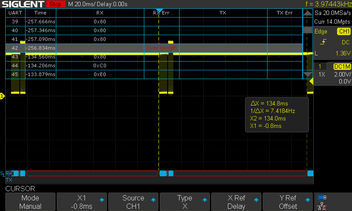This screenshot has width=352, height=211.
Task: Open the Y Ref Offset selector
Action: click(287, 202)
